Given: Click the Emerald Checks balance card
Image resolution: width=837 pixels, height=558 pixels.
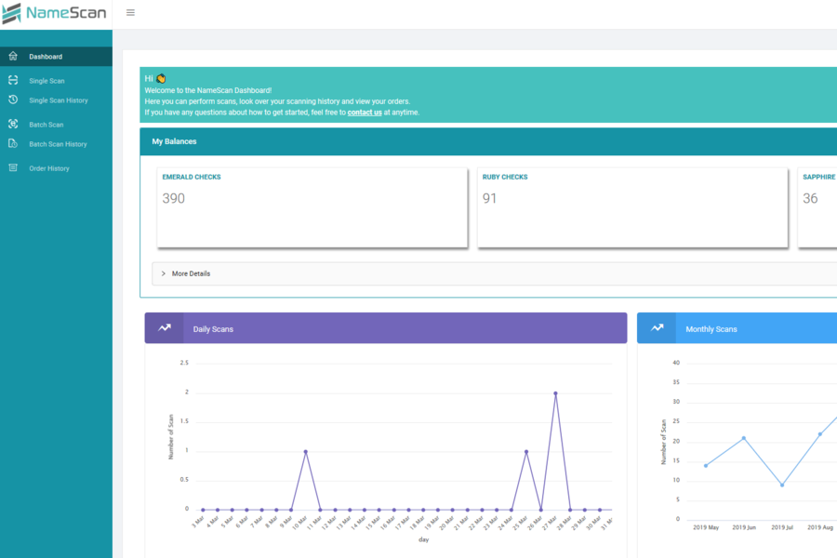Looking at the screenshot, I should click(312, 207).
